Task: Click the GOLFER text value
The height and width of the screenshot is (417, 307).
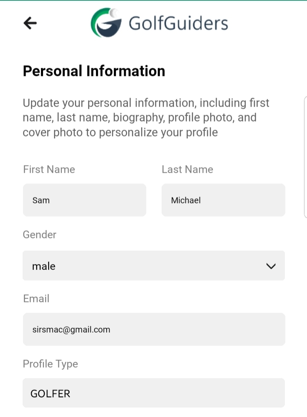Action: click(50, 393)
